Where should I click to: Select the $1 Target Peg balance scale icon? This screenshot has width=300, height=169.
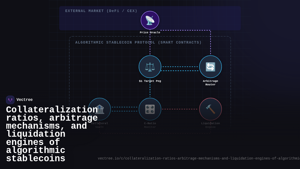click(150, 66)
